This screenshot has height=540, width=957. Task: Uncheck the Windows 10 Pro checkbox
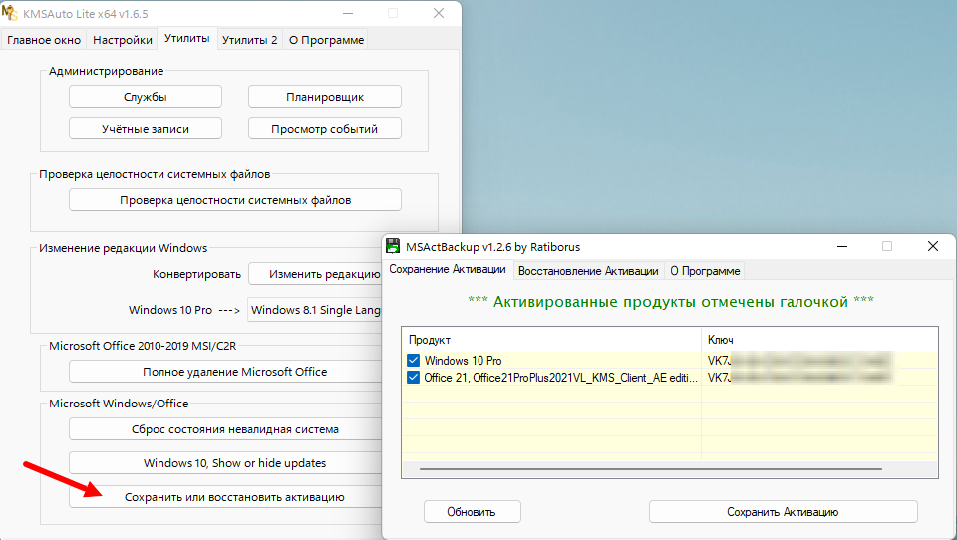tap(413, 360)
